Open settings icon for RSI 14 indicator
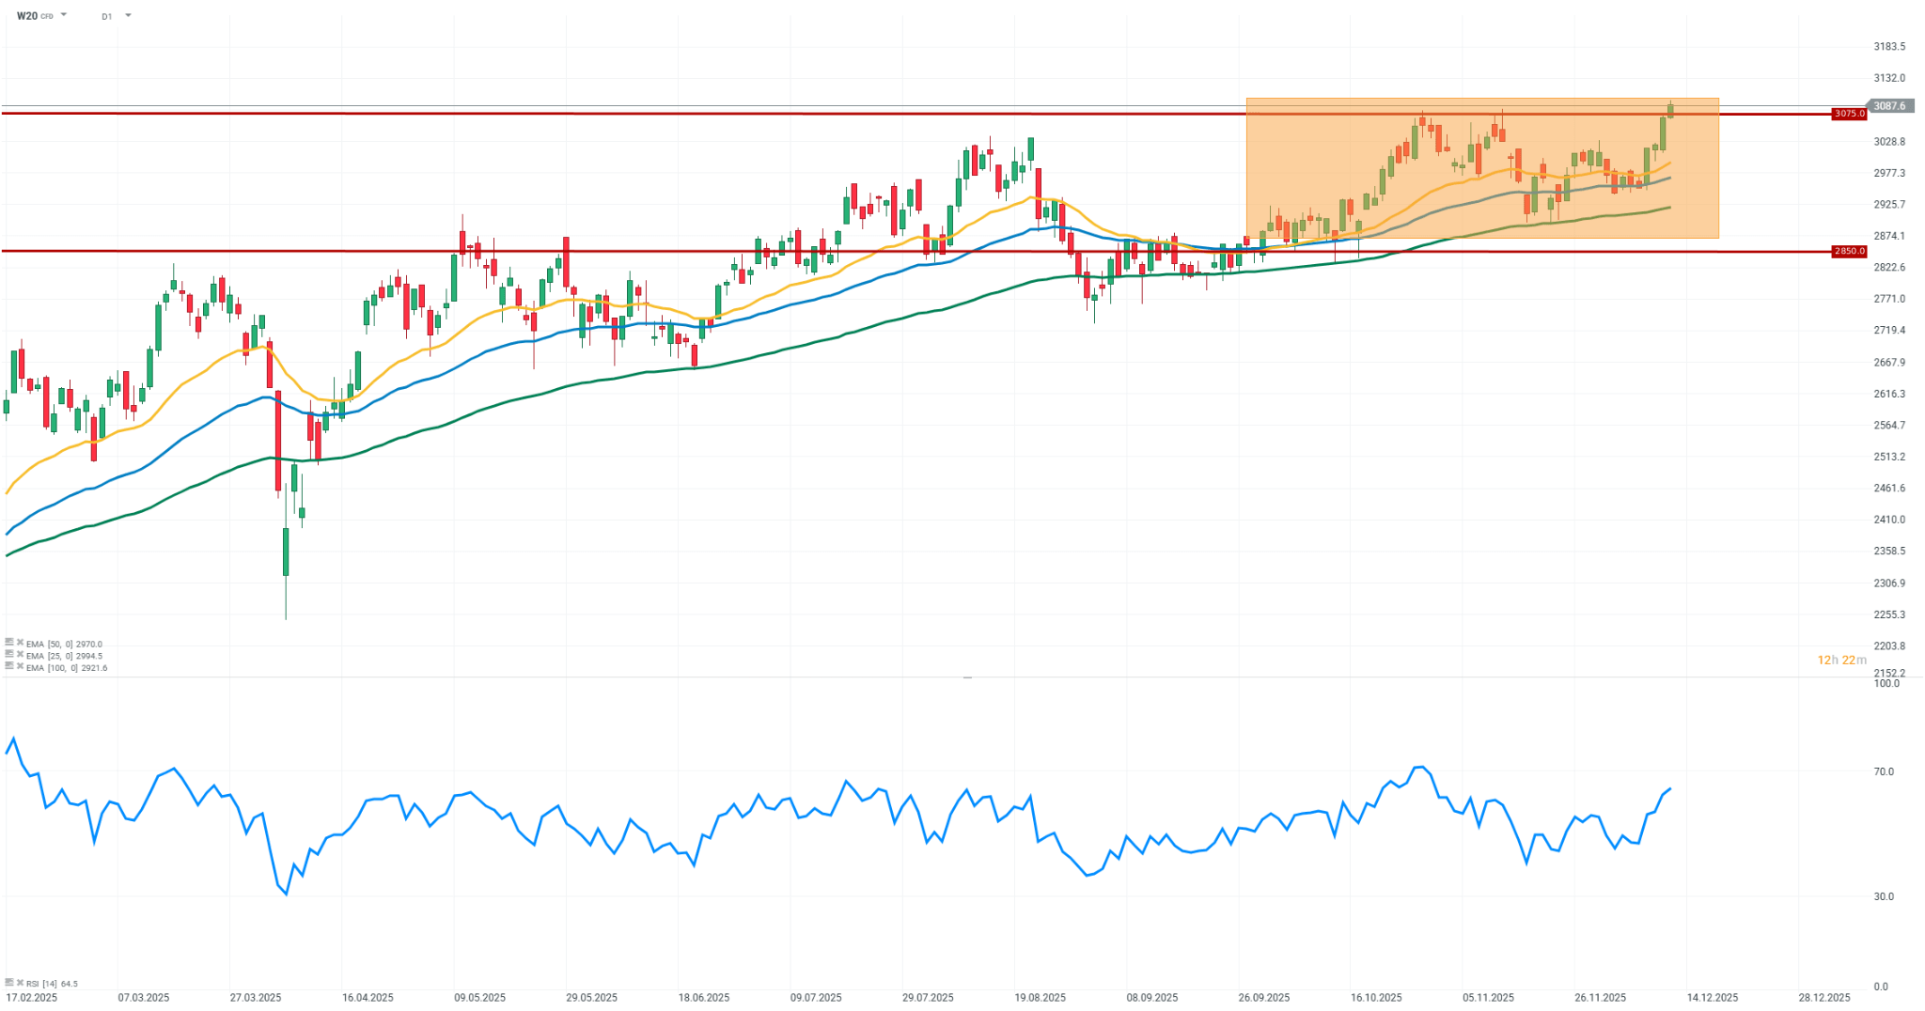 (x=9, y=983)
